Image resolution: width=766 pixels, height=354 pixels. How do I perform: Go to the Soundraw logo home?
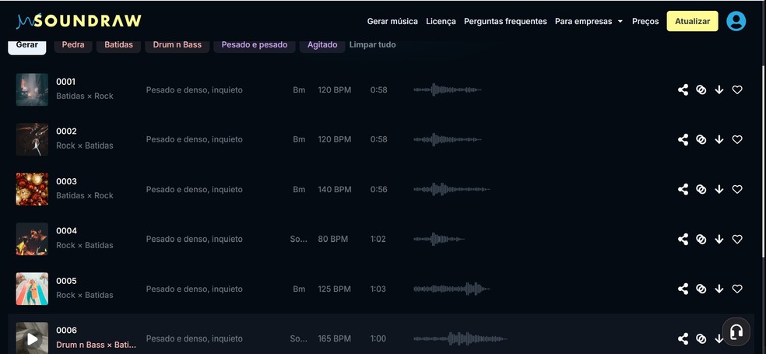point(79,21)
